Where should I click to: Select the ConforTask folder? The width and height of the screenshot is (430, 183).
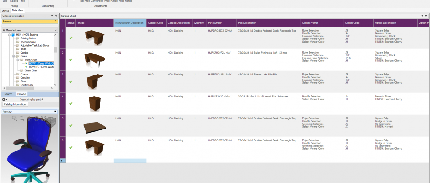click(26, 85)
